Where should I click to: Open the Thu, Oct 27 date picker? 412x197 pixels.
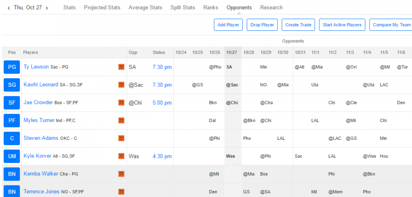(28, 8)
